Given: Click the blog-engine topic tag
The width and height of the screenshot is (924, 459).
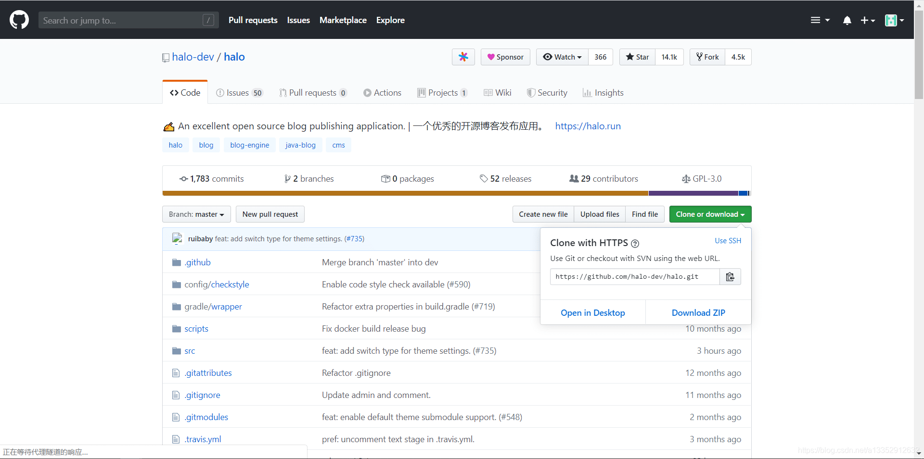Looking at the screenshot, I should pos(250,145).
